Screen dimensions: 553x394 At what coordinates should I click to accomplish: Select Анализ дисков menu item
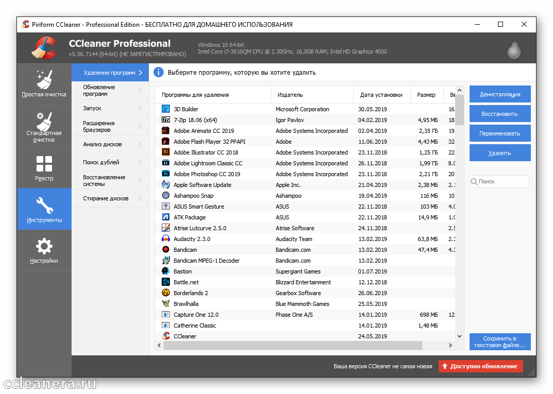pos(110,145)
